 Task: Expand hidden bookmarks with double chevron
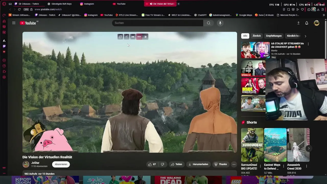(x=324, y=15)
